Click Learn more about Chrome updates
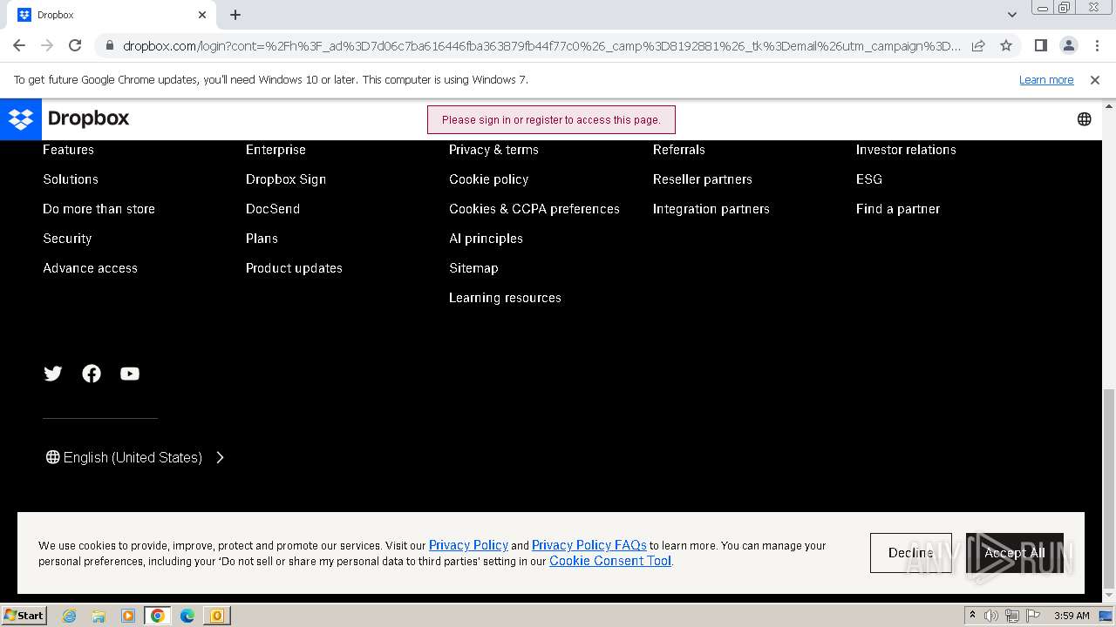The image size is (1116, 627). click(x=1046, y=79)
